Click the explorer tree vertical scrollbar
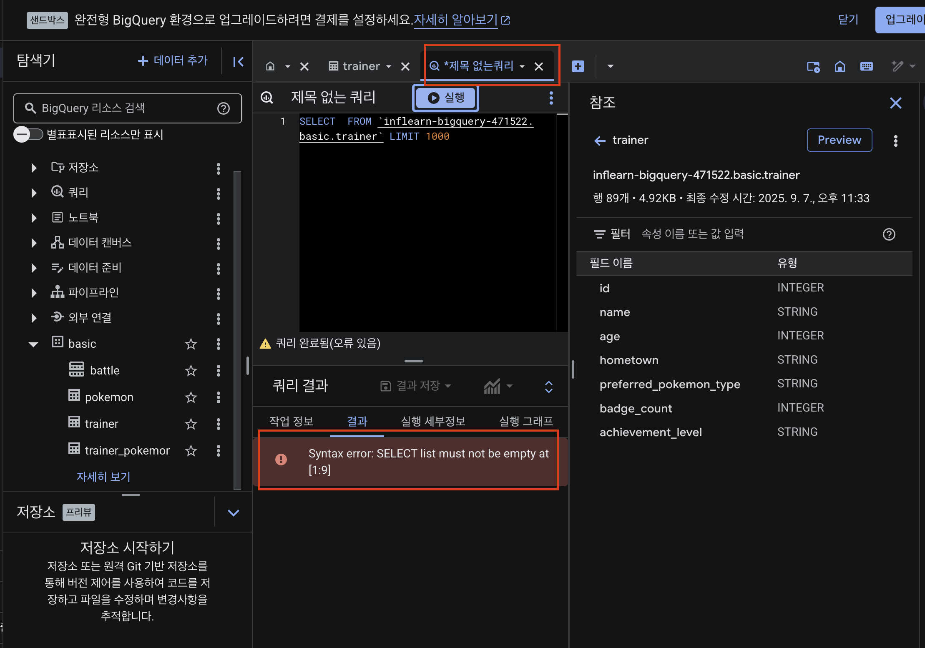The image size is (925, 648). point(237,329)
